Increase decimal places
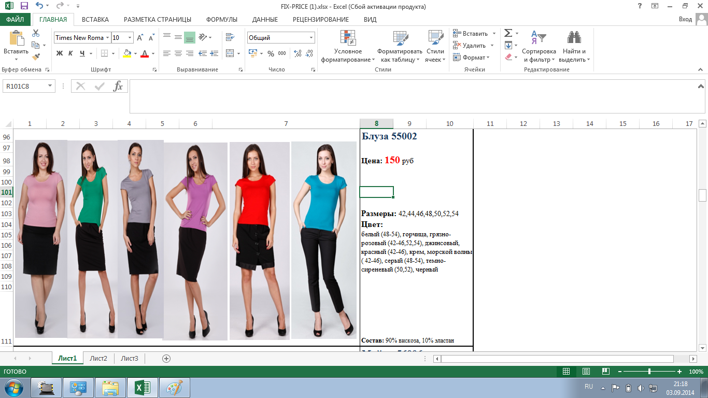This screenshot has height=398, width=708. [x=298, y=53]
